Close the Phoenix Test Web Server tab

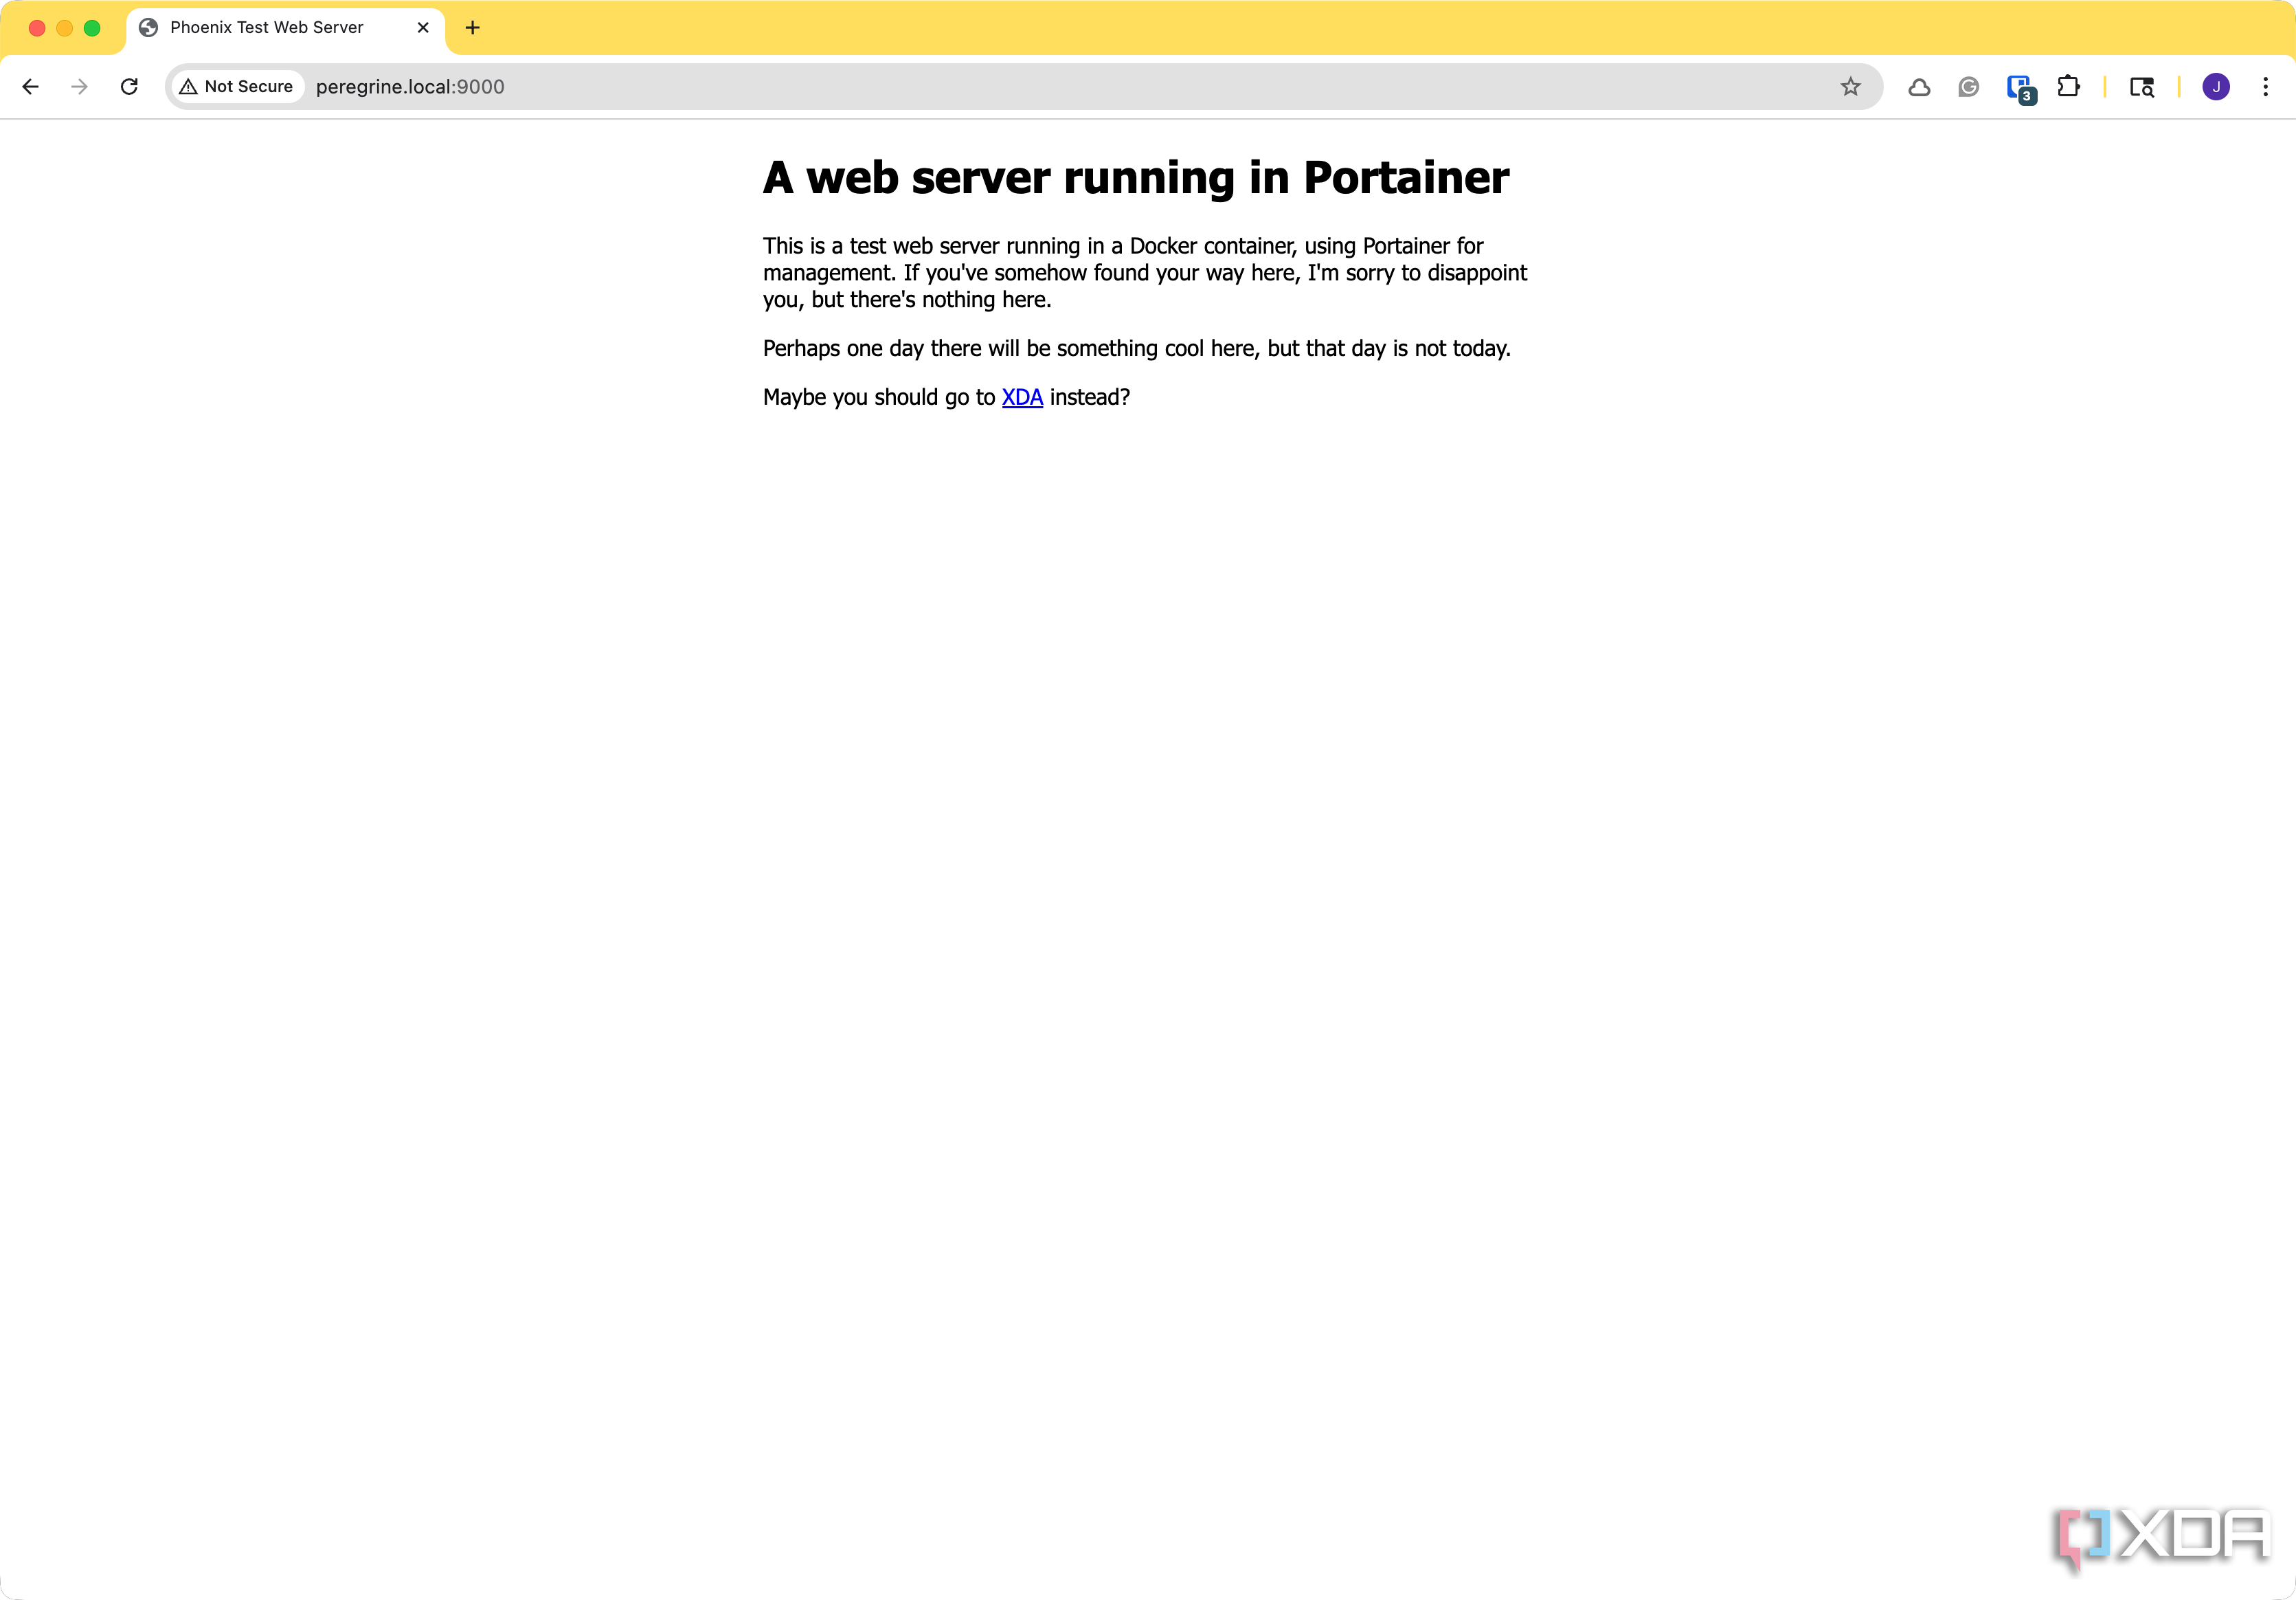pos(423,28)
